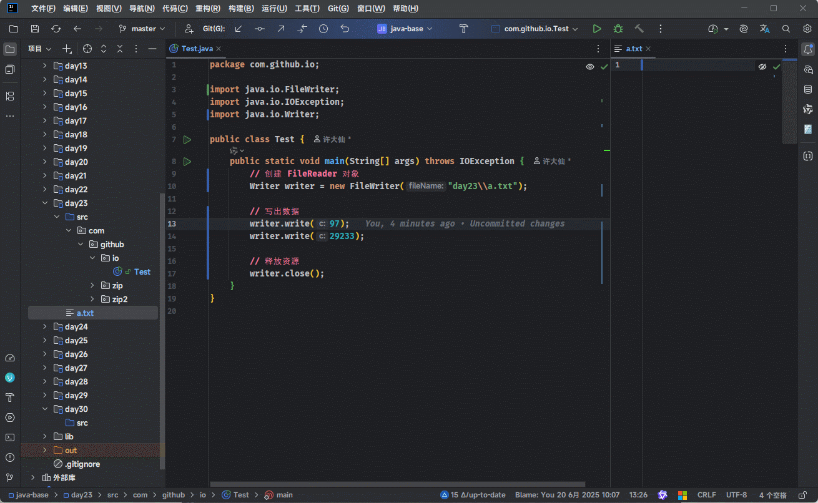818x503 pixels.
Task: Click the Git rollback arrow icon
Action: (x=345, y=29)
